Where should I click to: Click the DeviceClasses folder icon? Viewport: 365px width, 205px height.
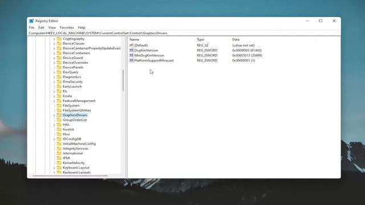point(59,43)
